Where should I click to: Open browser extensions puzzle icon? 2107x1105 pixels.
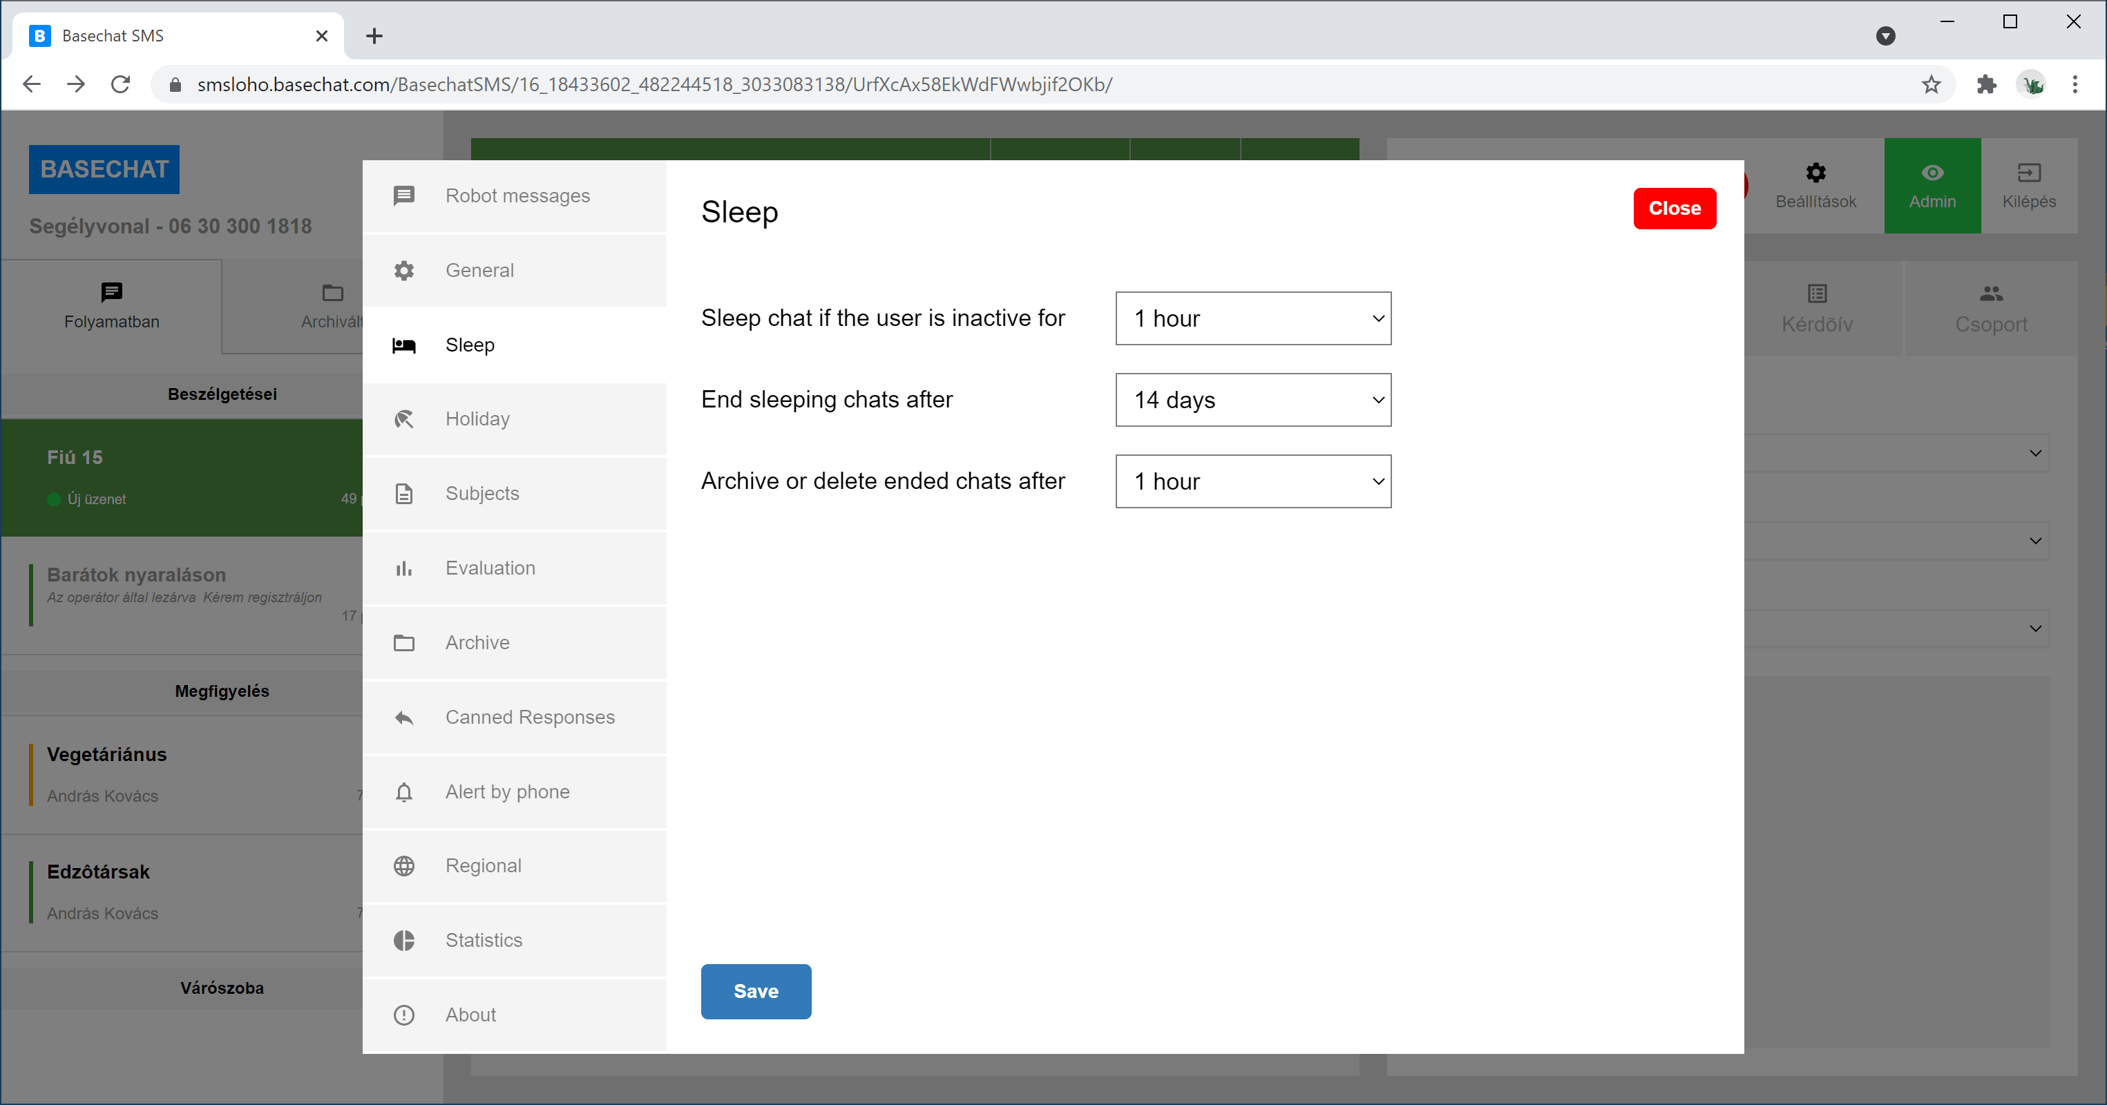tap(1986, 84)
